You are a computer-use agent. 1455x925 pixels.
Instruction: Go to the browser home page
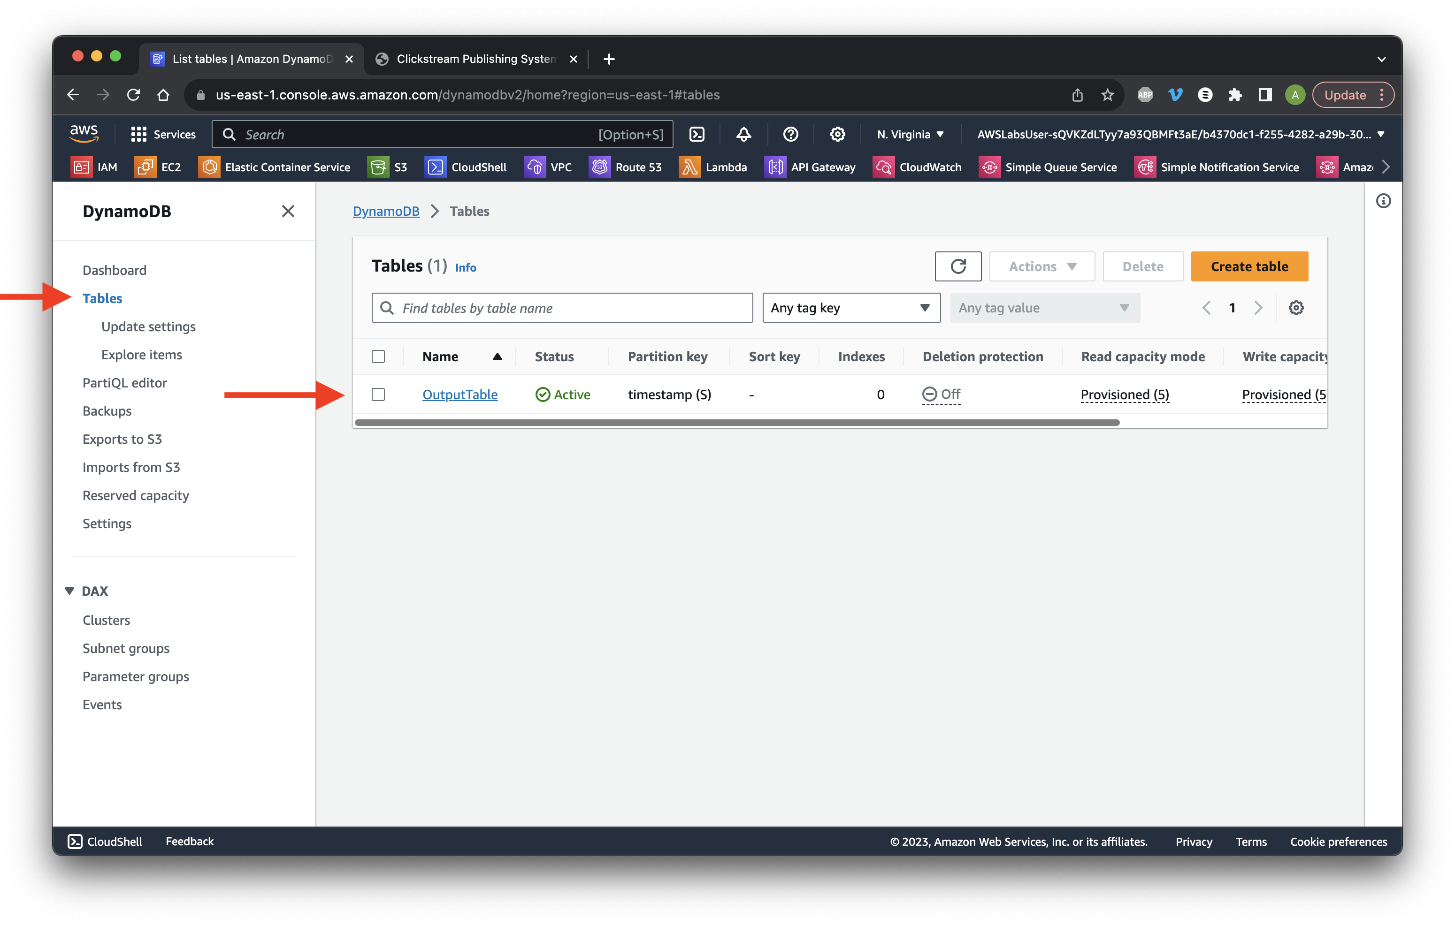163,95
